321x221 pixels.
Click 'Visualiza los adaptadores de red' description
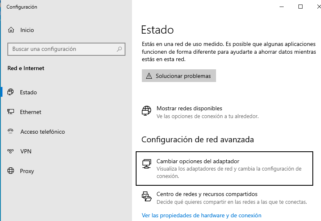point(229,173)
